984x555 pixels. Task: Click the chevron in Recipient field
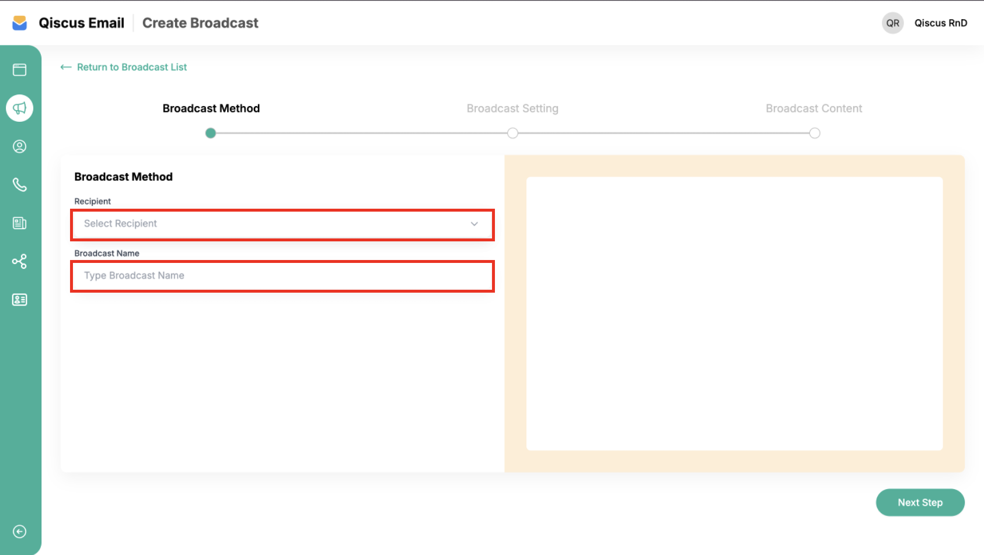point(474,224)
